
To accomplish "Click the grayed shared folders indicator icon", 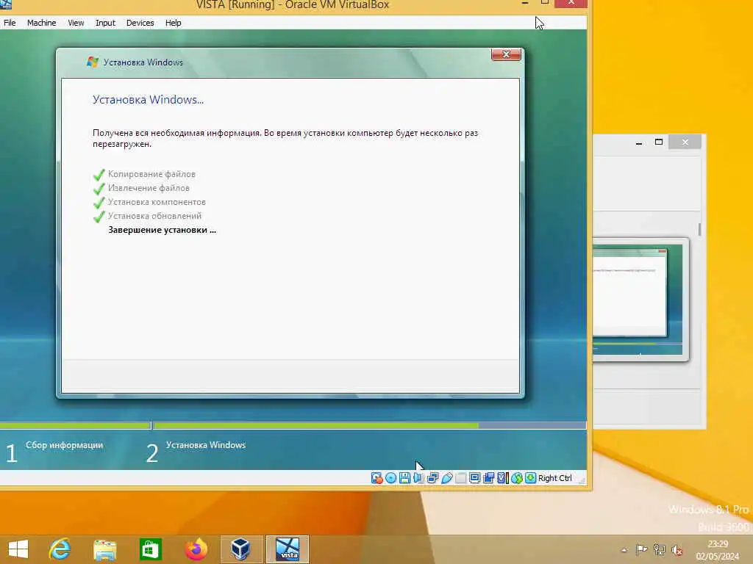I will tap(460, 477).
